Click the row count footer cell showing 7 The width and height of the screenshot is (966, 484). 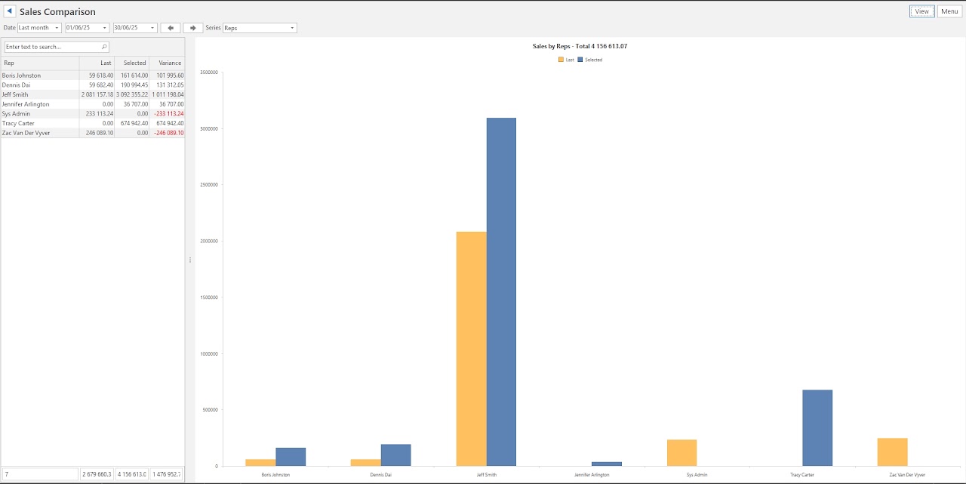(x=40, y=474)
